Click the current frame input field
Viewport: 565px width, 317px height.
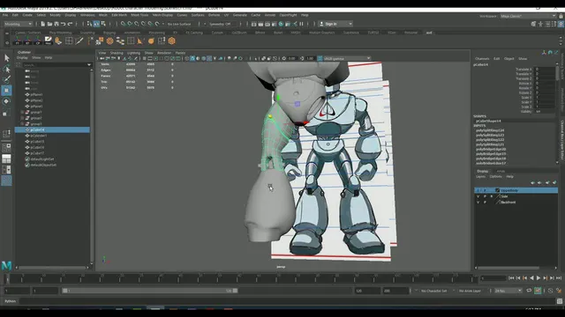493,278
